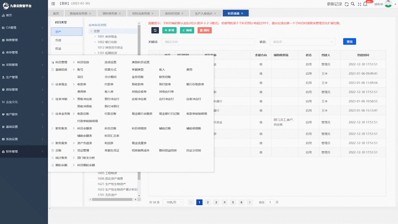
Task: Click the 九章云数智平台 logo
Action: click(x=17, y=5)
